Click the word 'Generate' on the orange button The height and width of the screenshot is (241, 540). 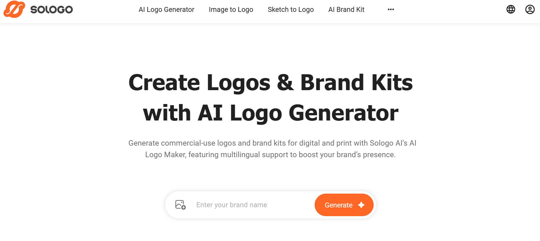(x=338, y=205)
